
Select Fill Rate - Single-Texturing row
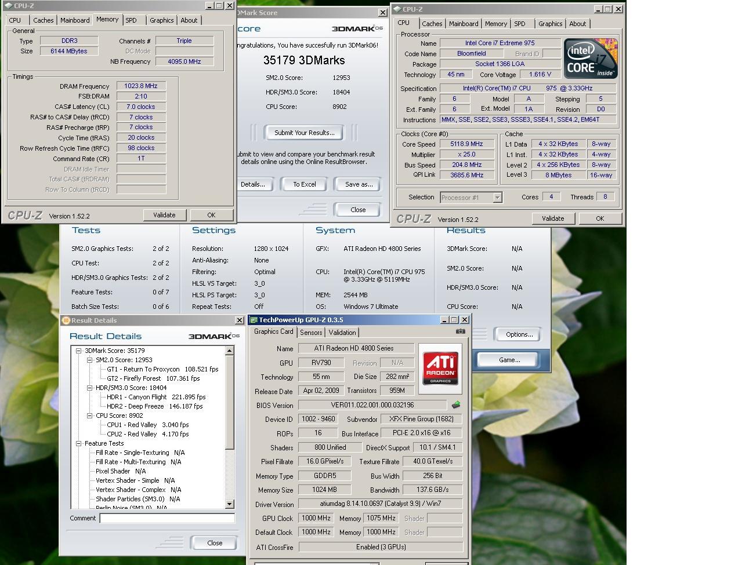140,453
